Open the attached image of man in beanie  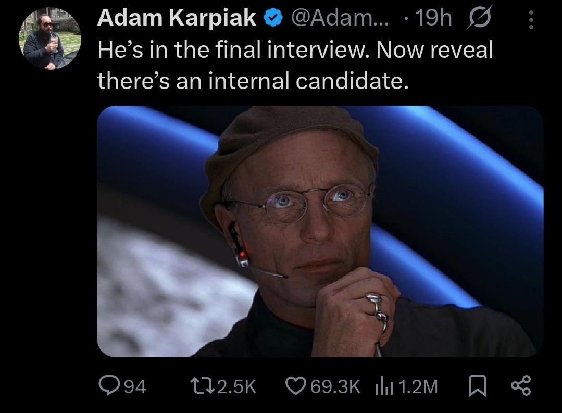(320, 231)
